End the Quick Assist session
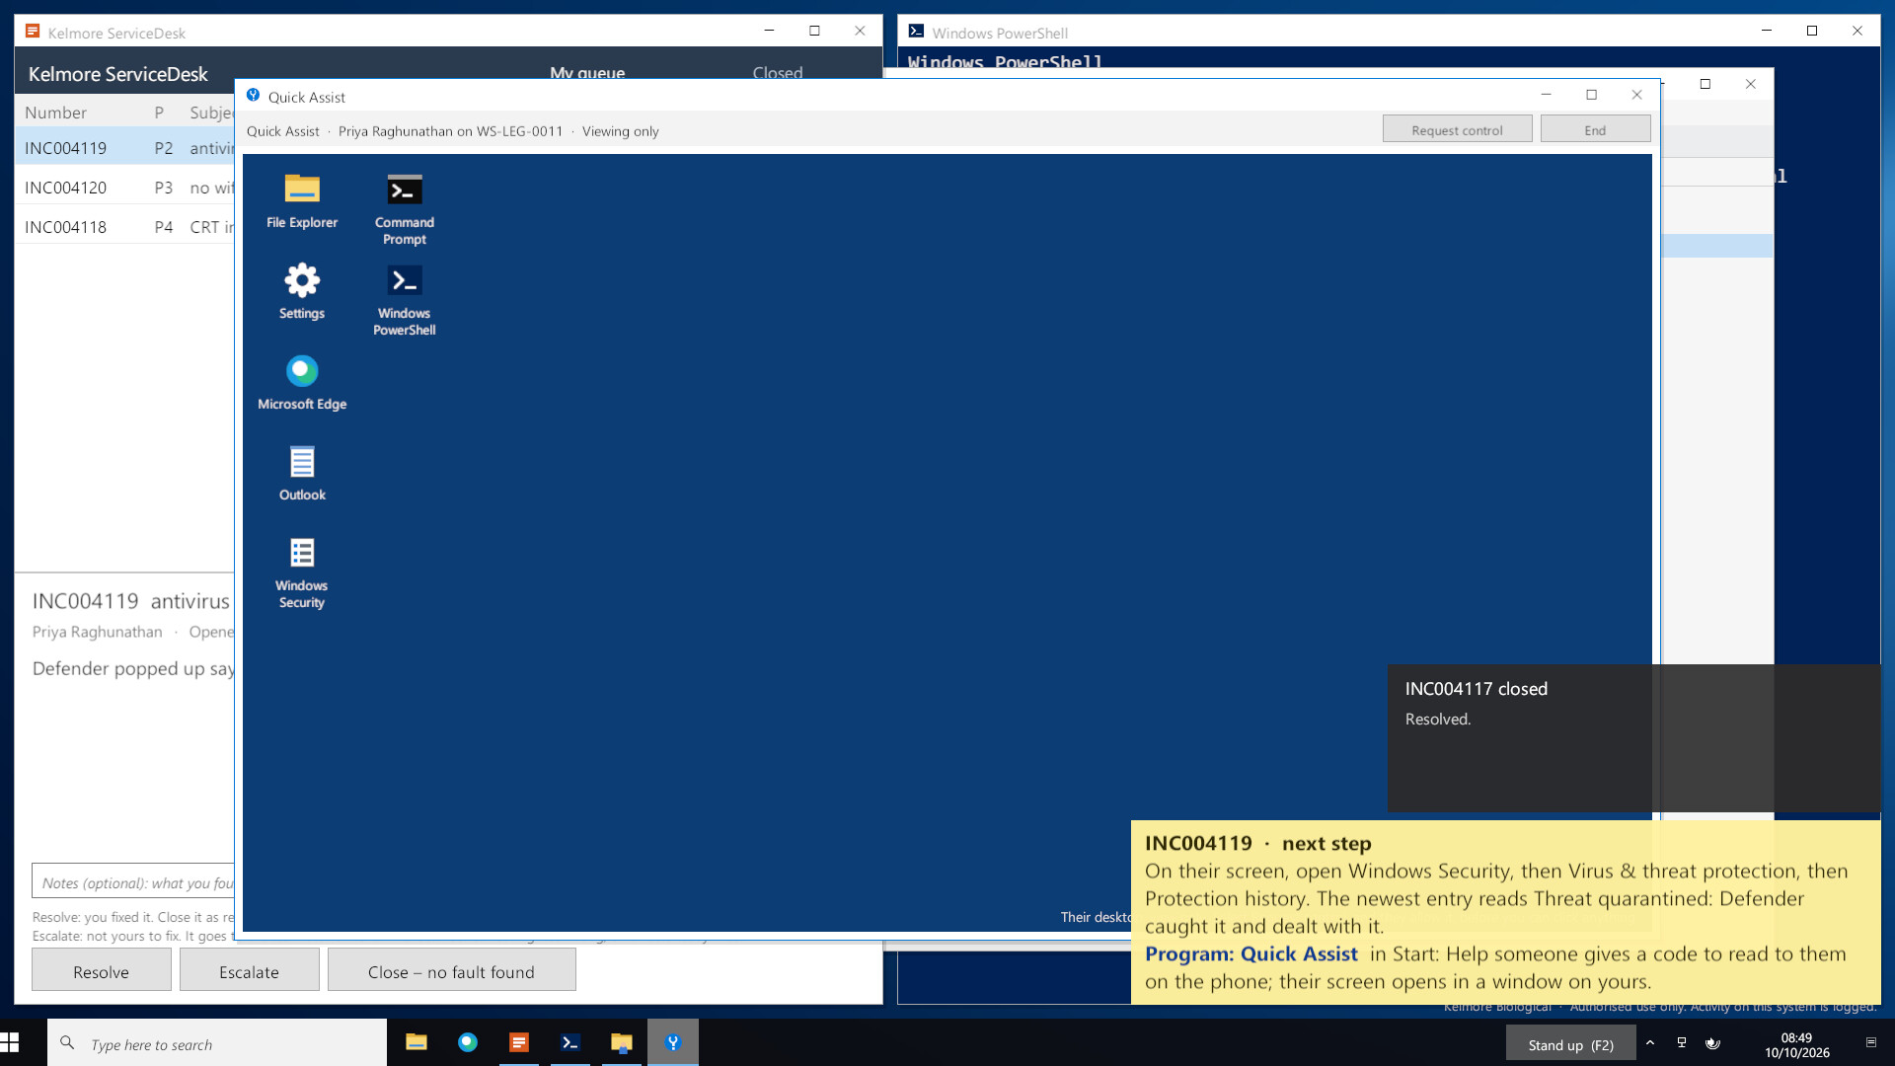The width and height of the screenshot is (1895, 1066). pos(1595,129)
